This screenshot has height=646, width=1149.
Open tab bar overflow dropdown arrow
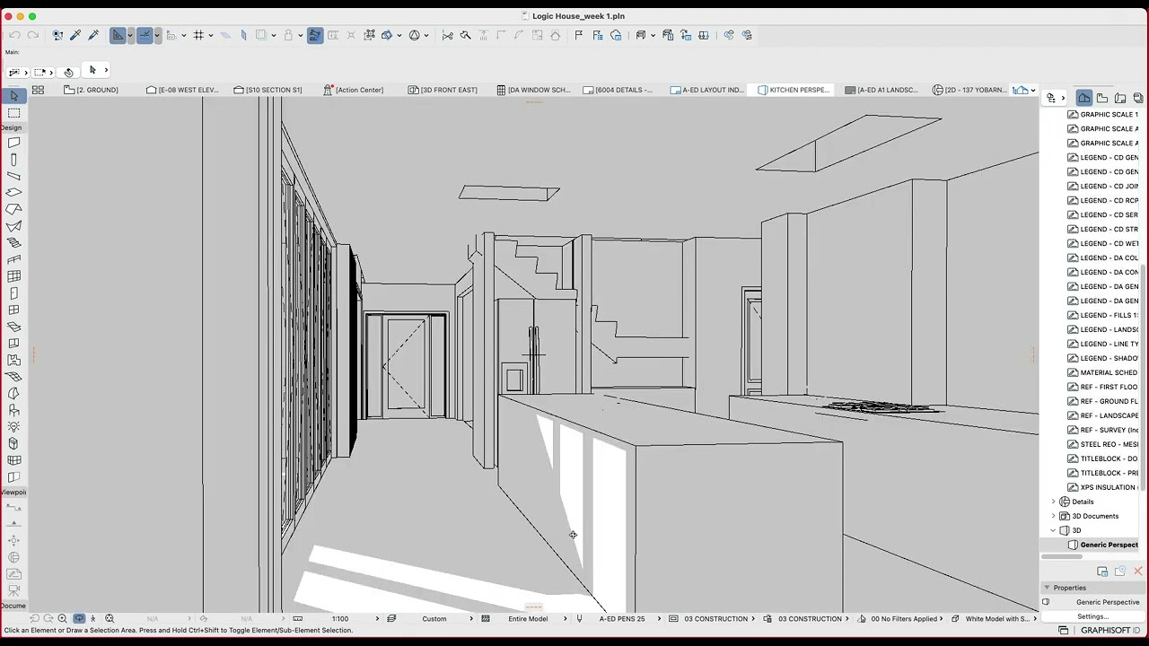point(1033,91)
